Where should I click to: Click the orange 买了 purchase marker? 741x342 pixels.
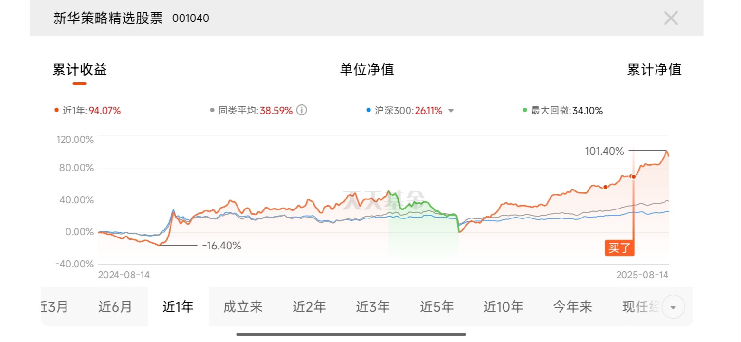tap(619, 248)
